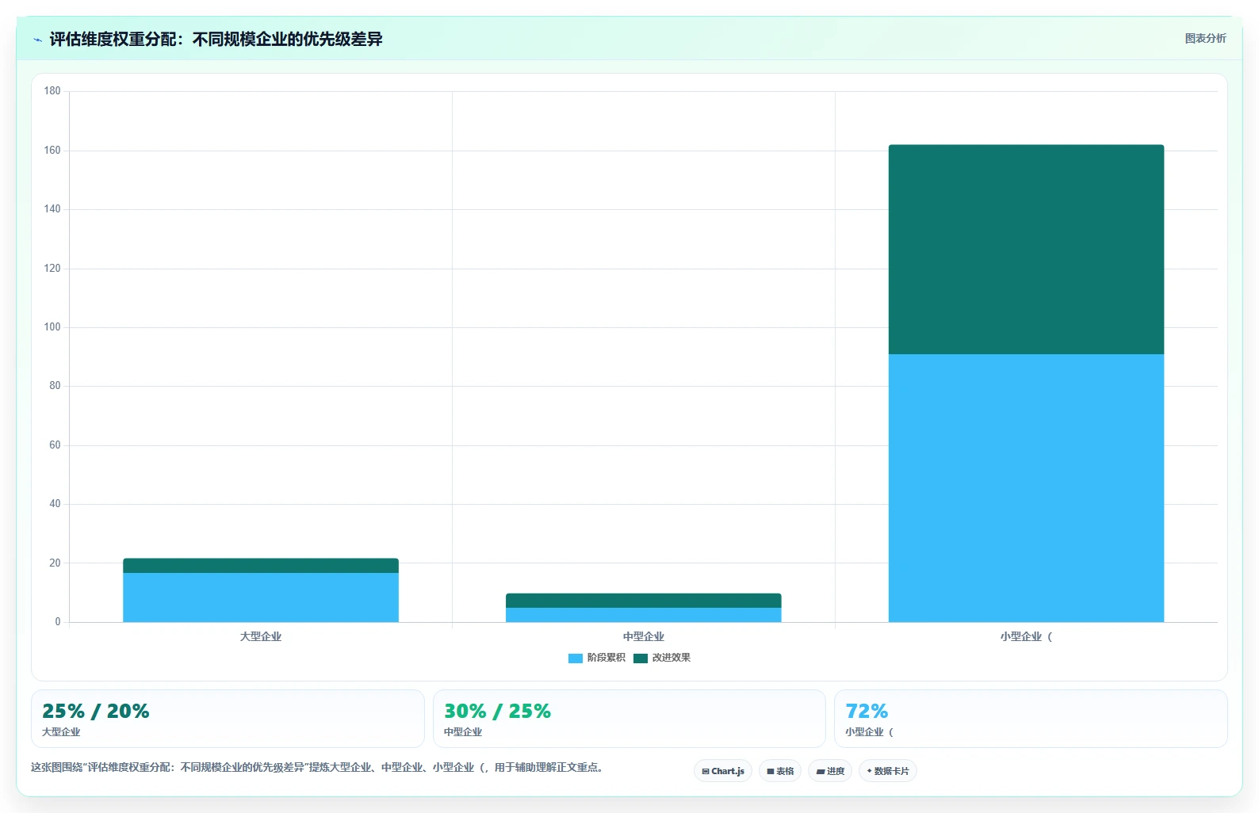Click the 大型企业 x-axis label
1259x813 pixels.
click(x=261, y=636)
